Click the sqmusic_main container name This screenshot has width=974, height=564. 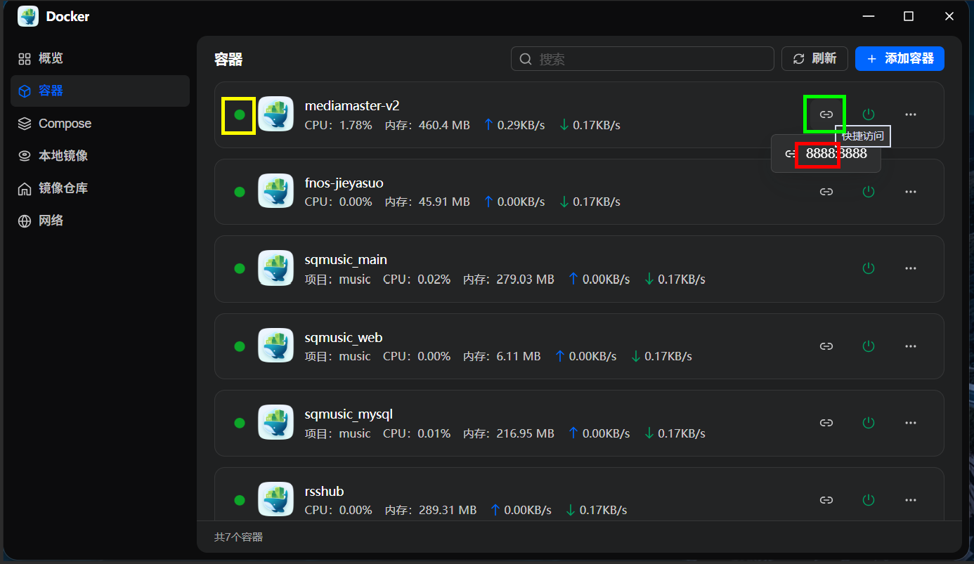tap(346, 260)
